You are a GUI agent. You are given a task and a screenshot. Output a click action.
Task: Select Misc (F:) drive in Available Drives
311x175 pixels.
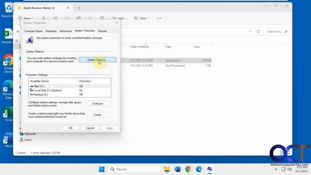[70, 86]
